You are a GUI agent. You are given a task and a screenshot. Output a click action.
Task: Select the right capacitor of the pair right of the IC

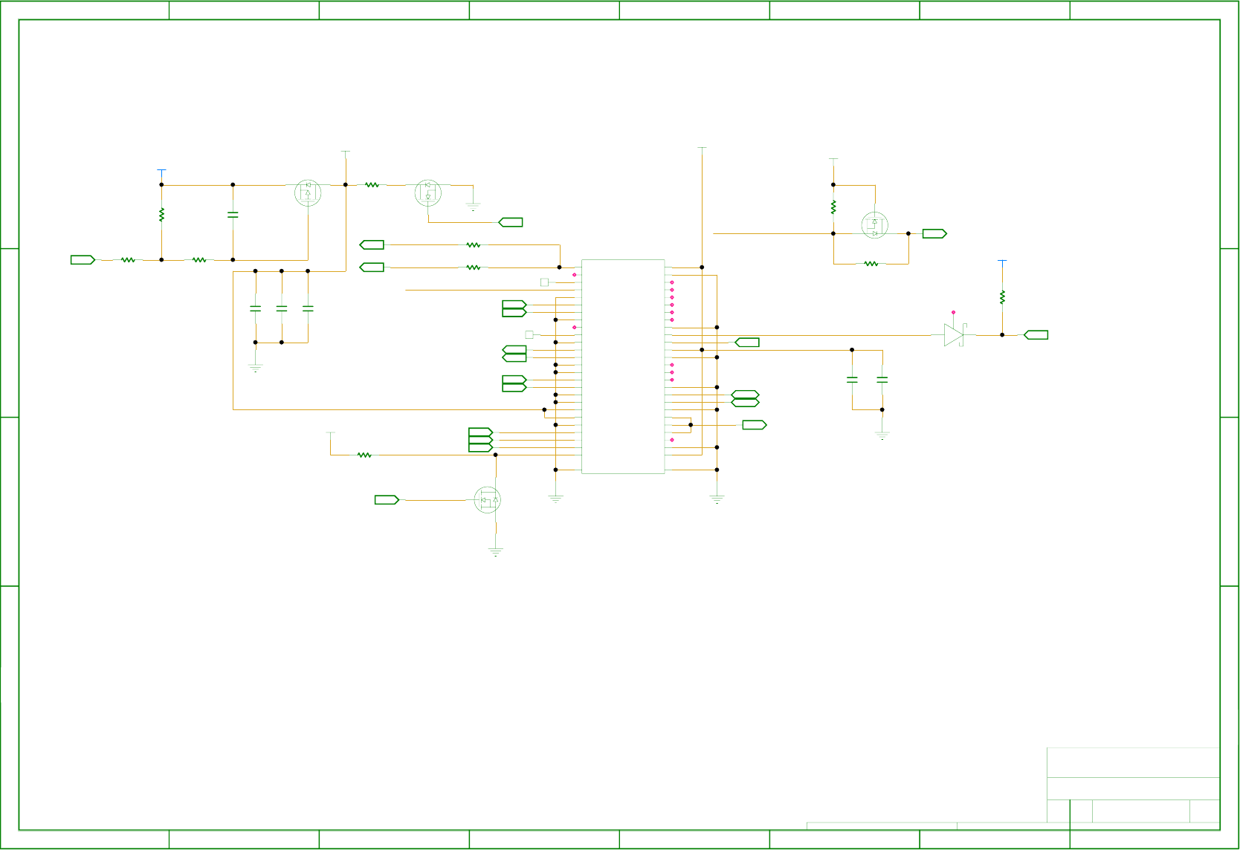pos(882,380)
